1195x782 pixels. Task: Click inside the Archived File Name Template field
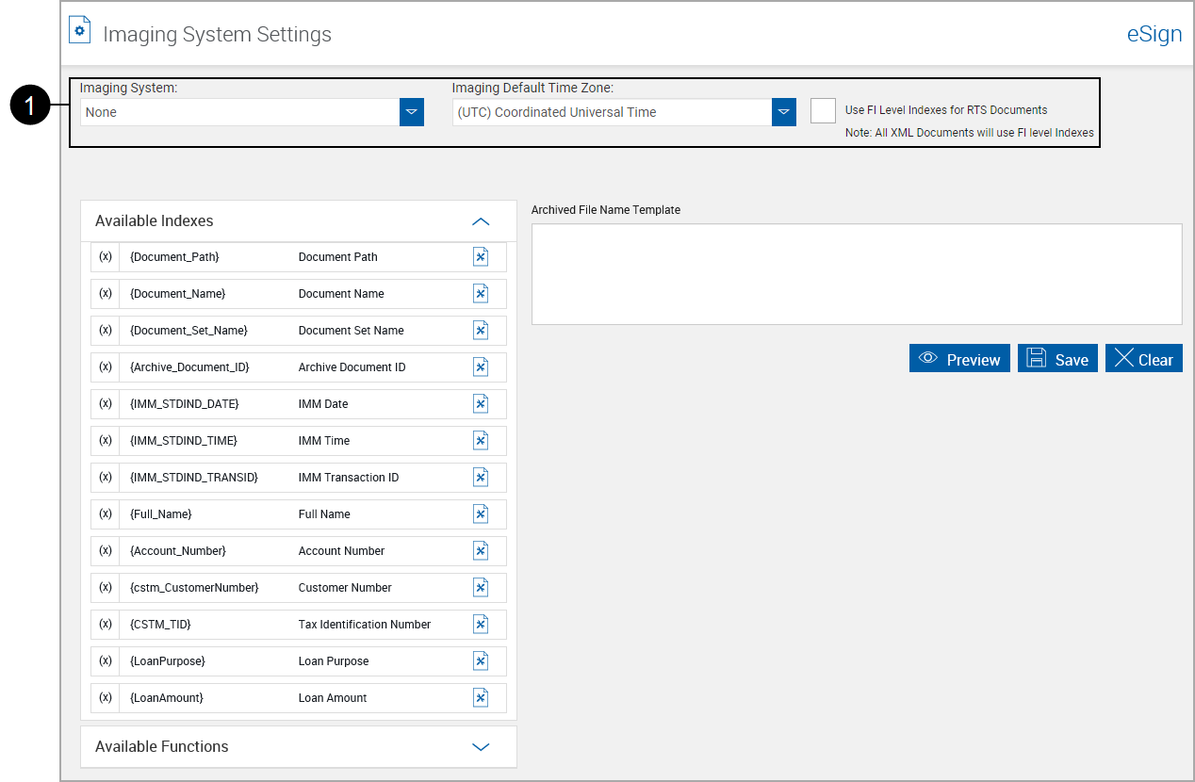pyautogui.click(x=856, y=273)
